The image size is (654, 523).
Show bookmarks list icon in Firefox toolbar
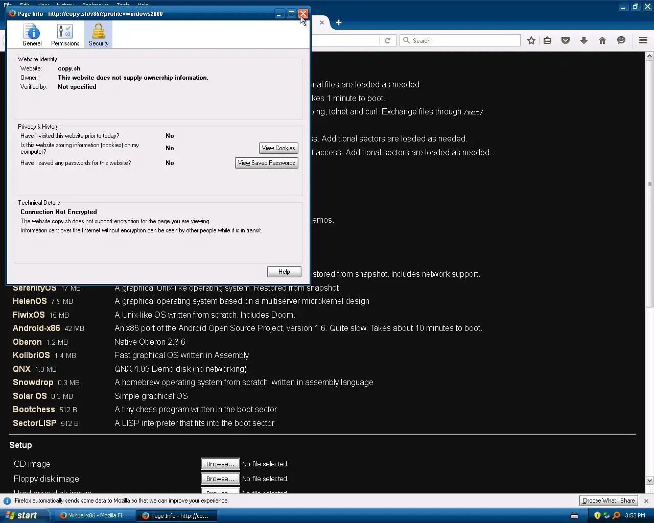(x=547, y=40)
